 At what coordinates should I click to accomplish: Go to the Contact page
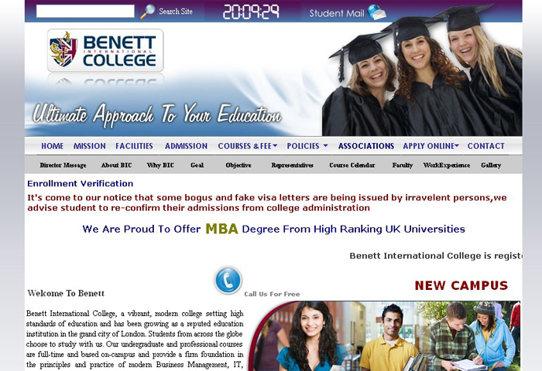tap(486, 146)
